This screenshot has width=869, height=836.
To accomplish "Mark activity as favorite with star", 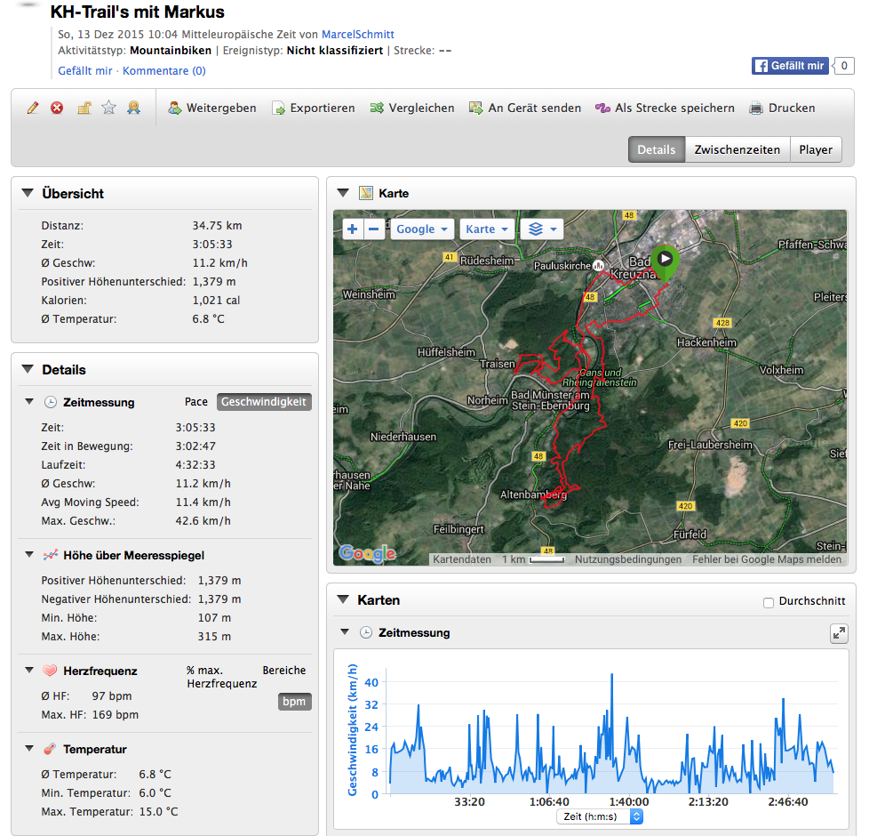I will (x=108, y=109).
